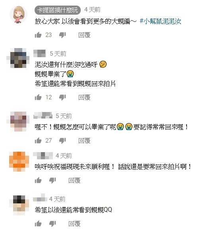Reply to the 唉呀唉祝福 comment
Viewport: 208px width, 230px height.
point(74,180)
